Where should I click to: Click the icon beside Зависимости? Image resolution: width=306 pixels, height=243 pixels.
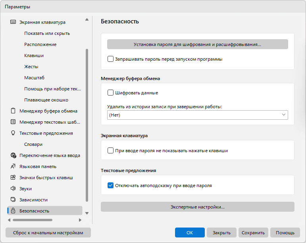13,199
